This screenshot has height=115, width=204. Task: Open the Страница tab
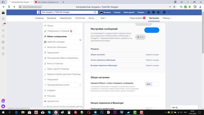[x=39, y=18]
